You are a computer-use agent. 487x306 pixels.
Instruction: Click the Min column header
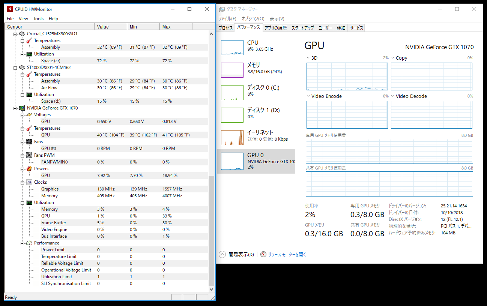143,27
